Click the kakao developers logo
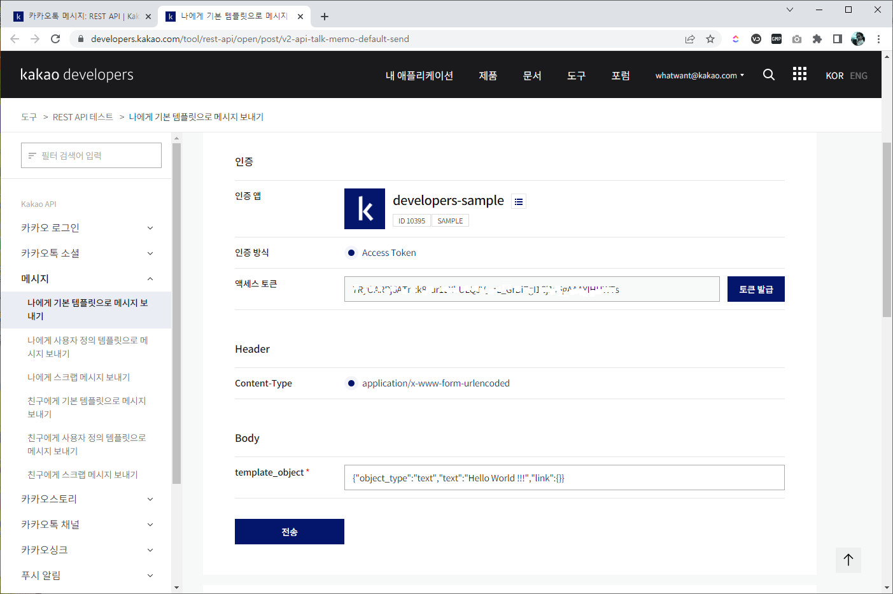This screenshot has width=893, height=594. (x=77, y=74)
